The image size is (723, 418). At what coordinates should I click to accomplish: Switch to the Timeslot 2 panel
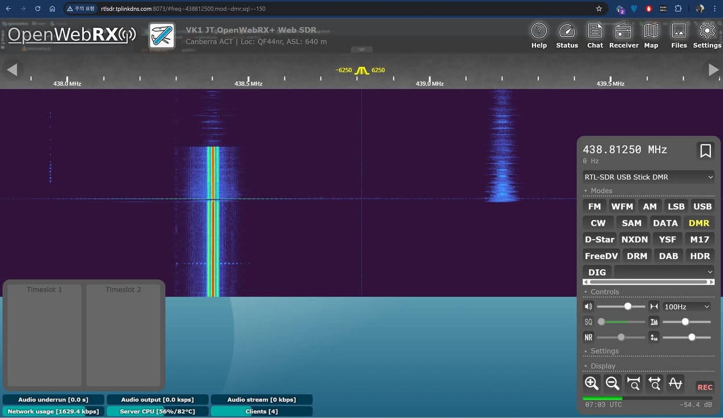(x=123, y=335)
